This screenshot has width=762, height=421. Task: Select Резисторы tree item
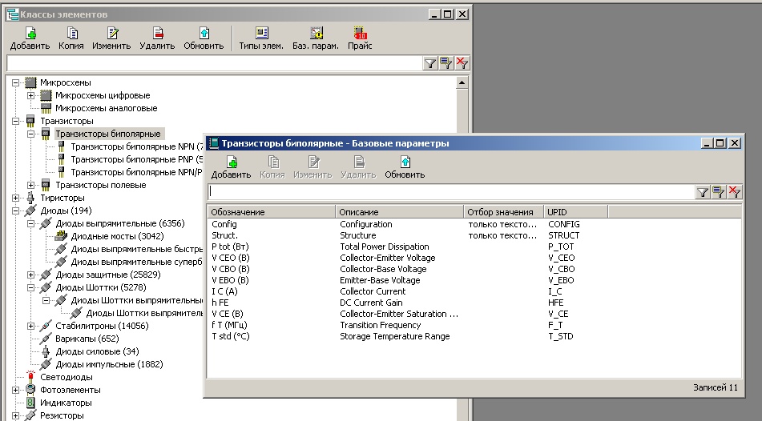(62, 415)
